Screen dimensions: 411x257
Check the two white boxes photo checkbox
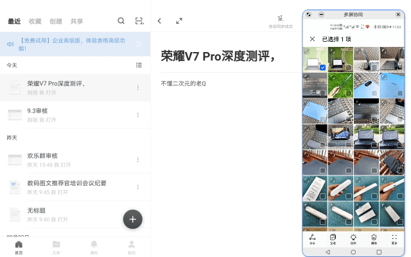[374, 222]
